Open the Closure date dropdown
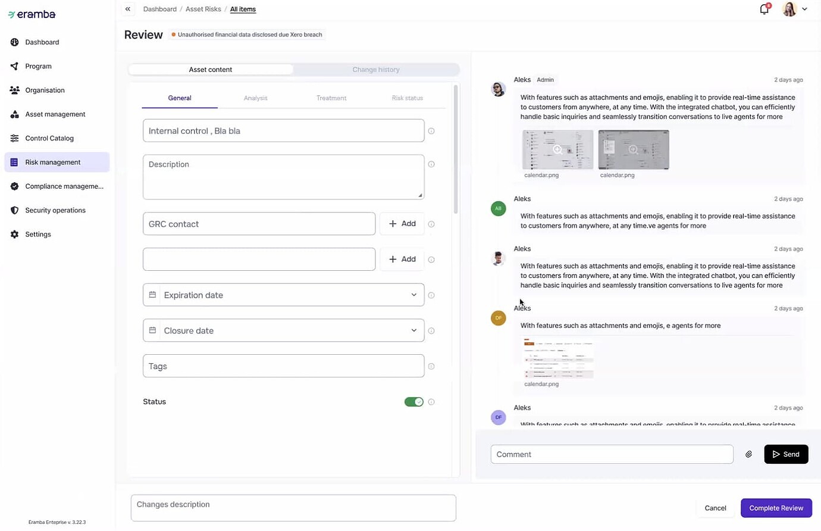This screenshot has width=821, height=531. (413, 330)
